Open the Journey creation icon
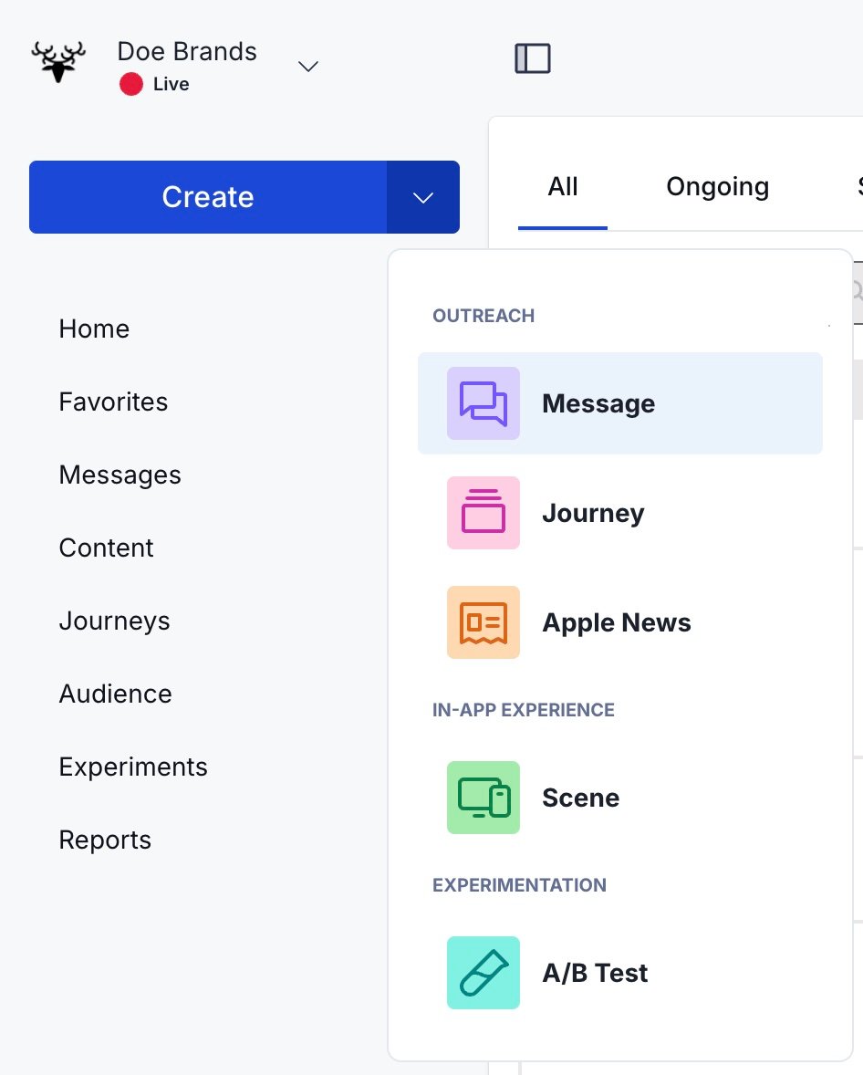Image resolution: width=863 pixels, height=1075 pixels. tap(483, 512)
